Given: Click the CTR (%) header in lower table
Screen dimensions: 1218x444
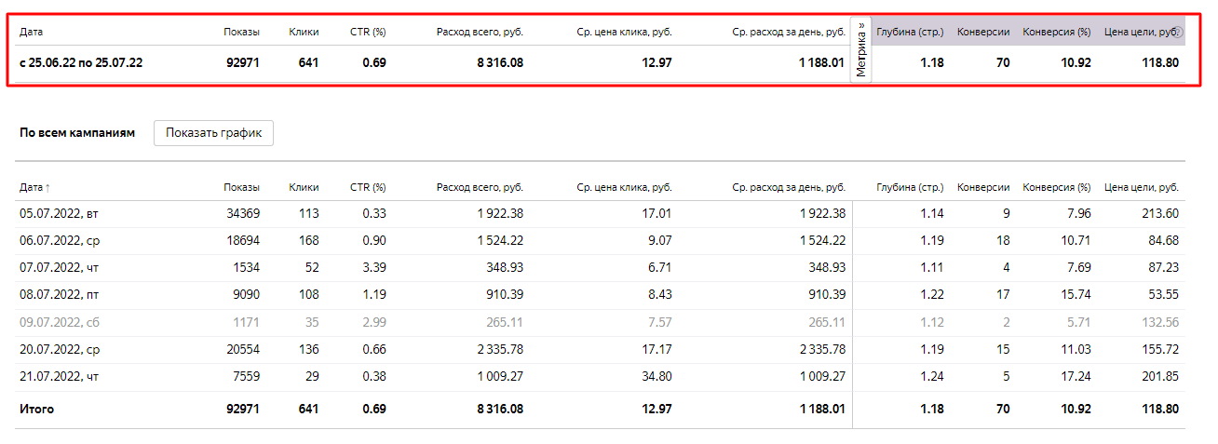Looking at the screenshot, I should click(368, 187).
